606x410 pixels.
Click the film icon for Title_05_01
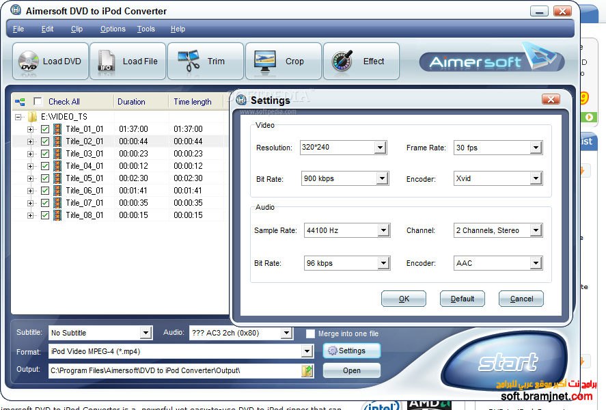57,178
